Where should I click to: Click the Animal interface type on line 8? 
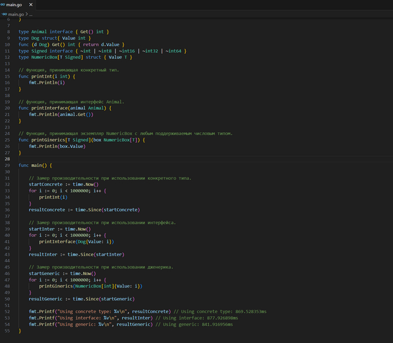pos(40,32)
